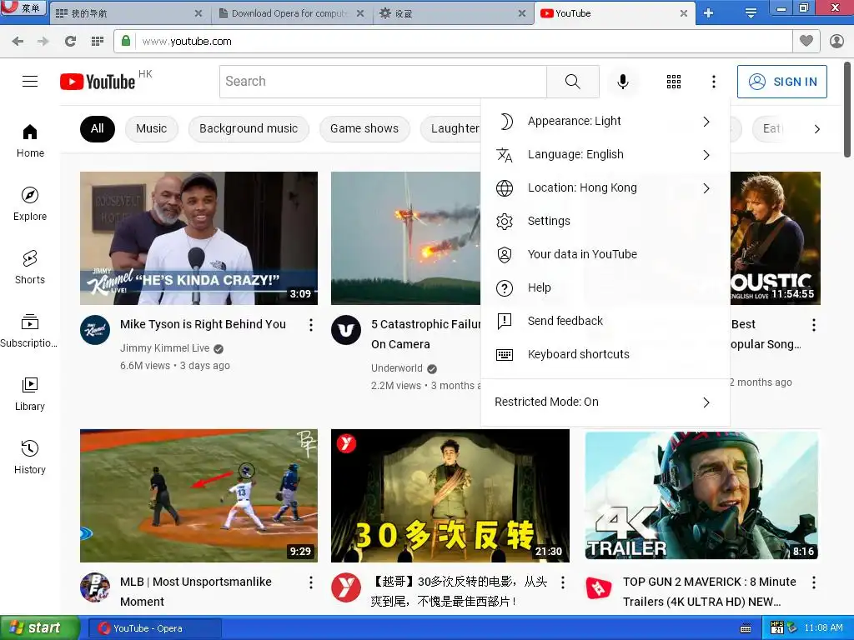Open Top Gun 4K trailer thumbnail
Image resolution: width=854 pixels, height=640 pixels.
(x=702, y=496)
